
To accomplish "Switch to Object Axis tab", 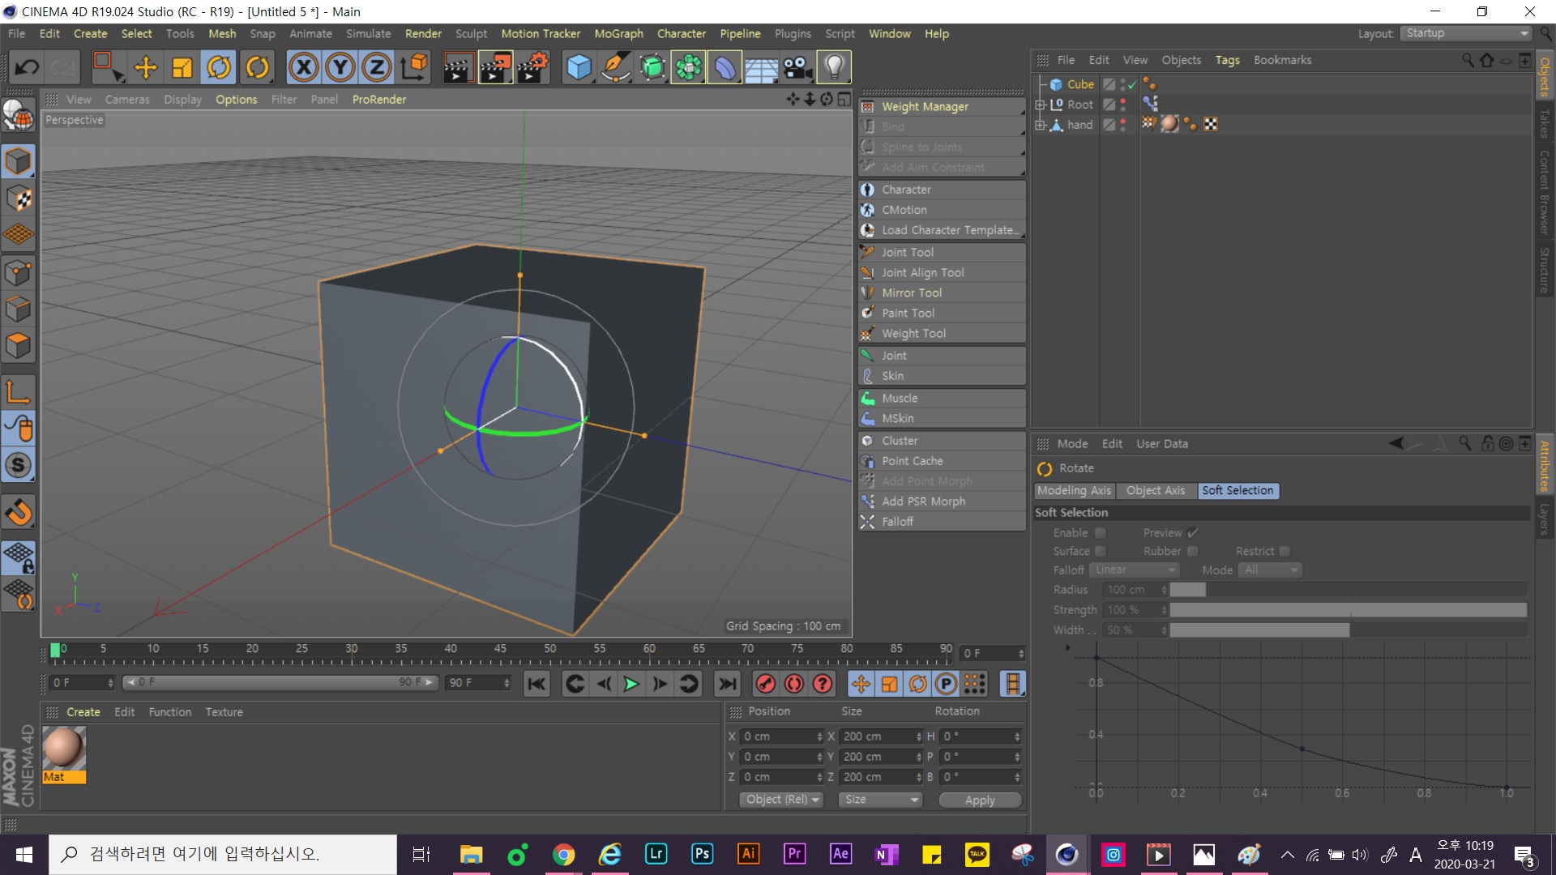I will click(x=1155, y=490).
